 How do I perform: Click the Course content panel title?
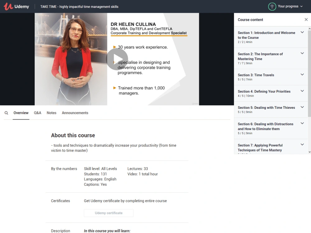(x=250, y=20)
